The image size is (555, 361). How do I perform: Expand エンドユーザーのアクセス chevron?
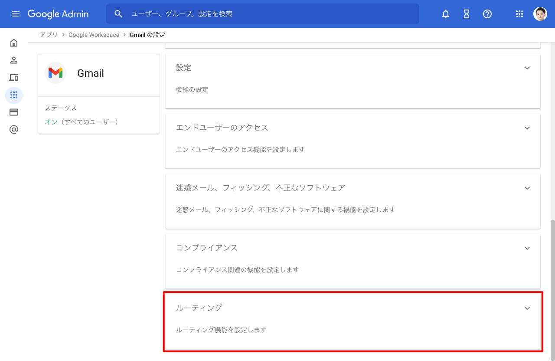(527, 128)
